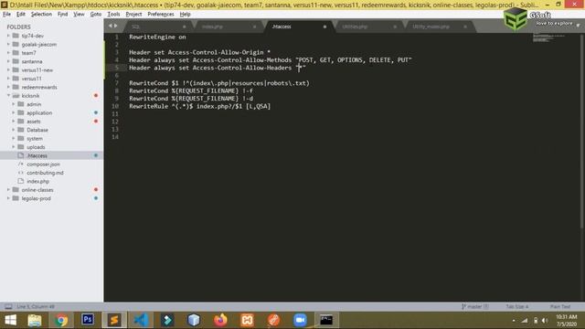Close the .htaccess tab

[x=324, y=27]
